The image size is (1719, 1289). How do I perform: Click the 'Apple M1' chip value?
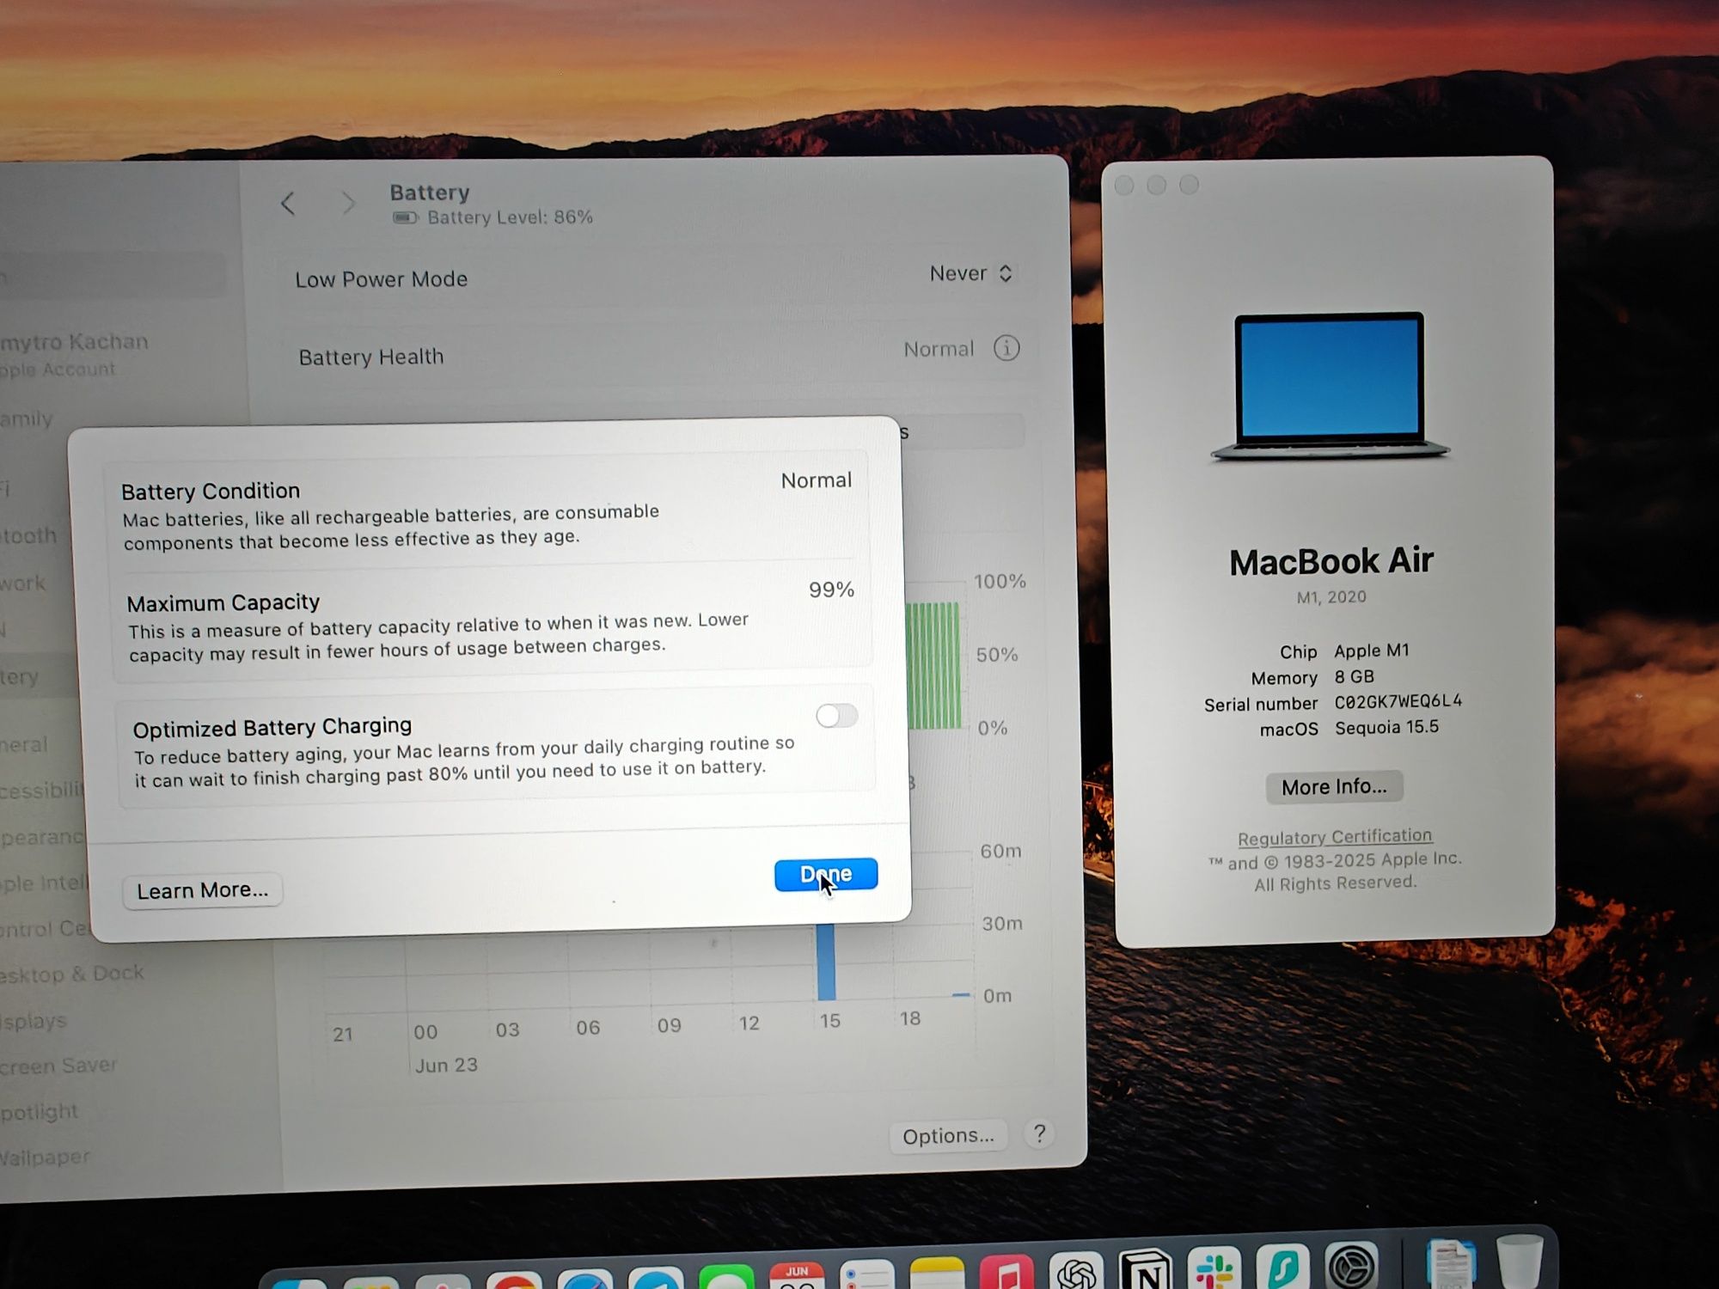point(1372,651)
